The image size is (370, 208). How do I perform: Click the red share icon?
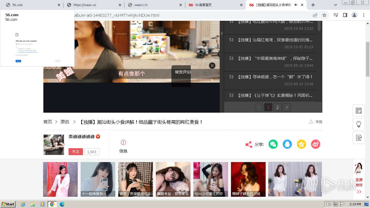click(249, 144)
